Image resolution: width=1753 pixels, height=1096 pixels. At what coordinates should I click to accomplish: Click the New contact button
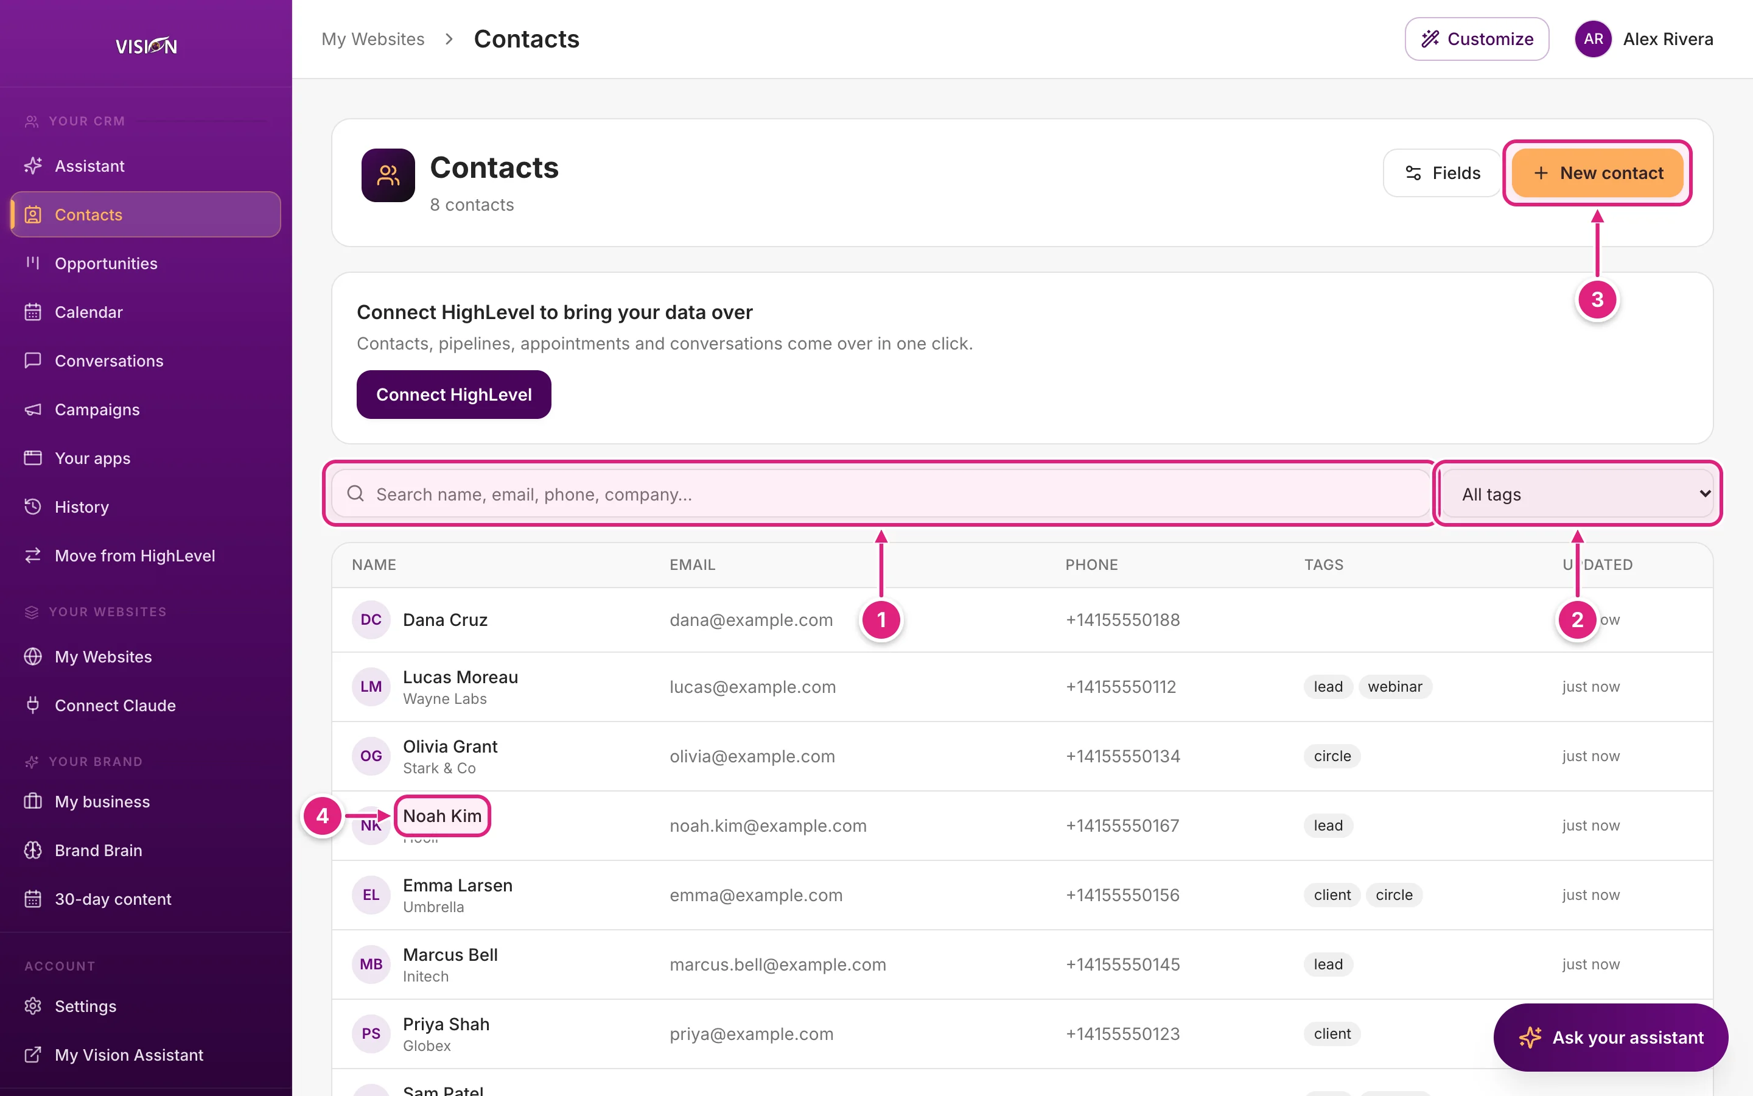click(x=1597, y=174)
